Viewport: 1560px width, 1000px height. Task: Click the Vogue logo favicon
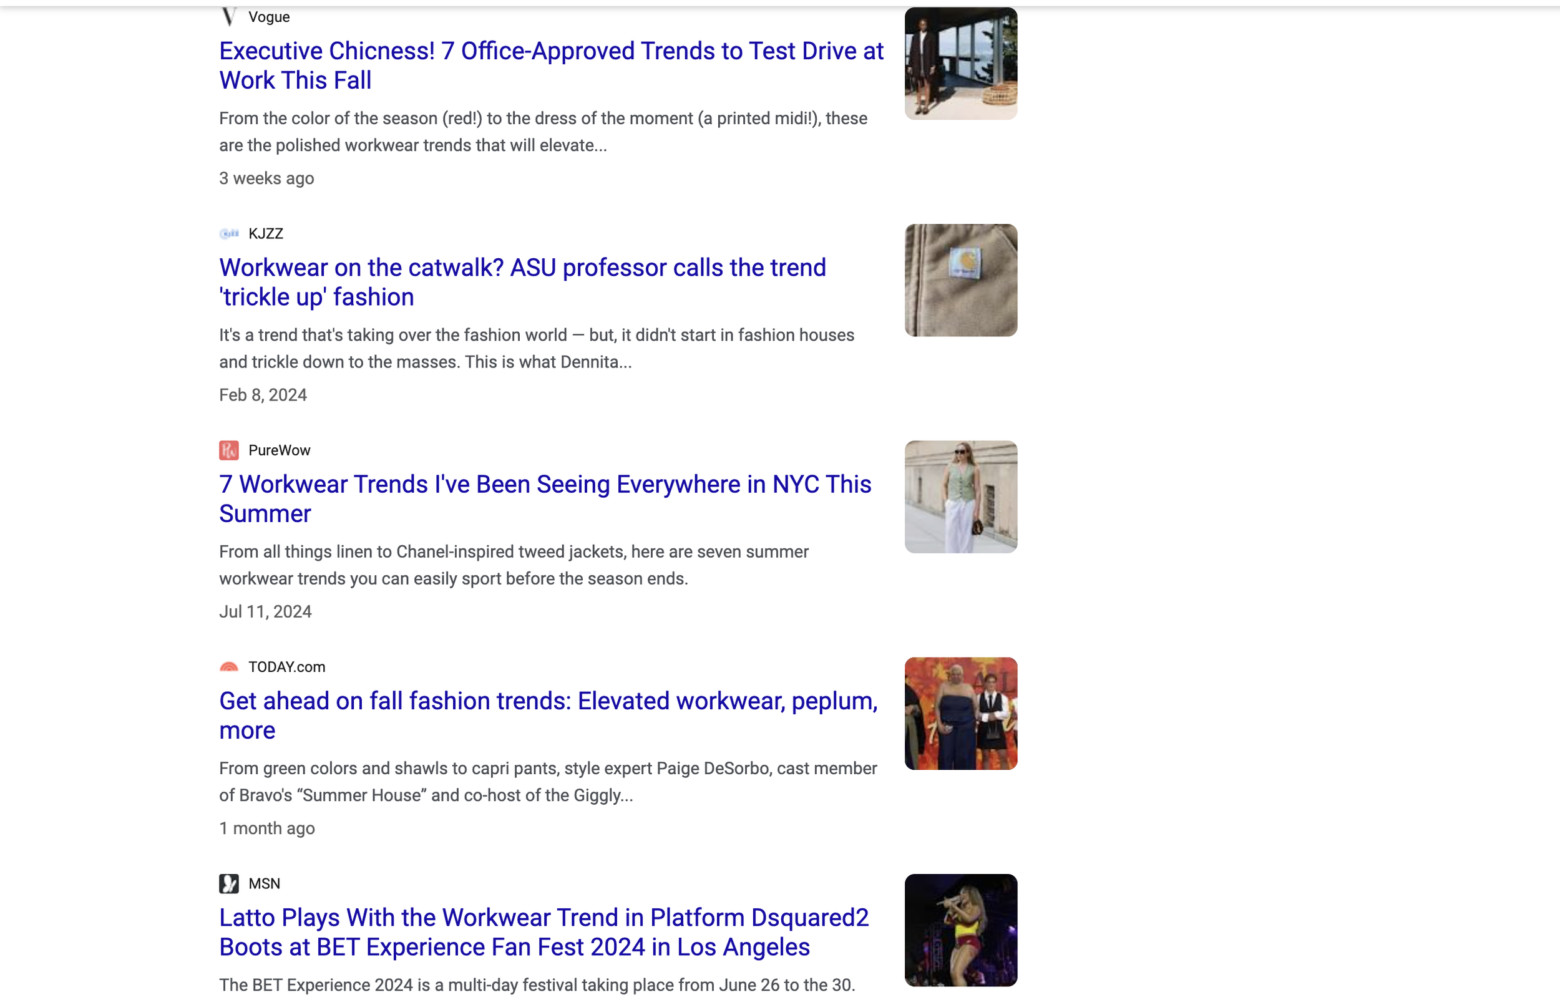(228, 16)
